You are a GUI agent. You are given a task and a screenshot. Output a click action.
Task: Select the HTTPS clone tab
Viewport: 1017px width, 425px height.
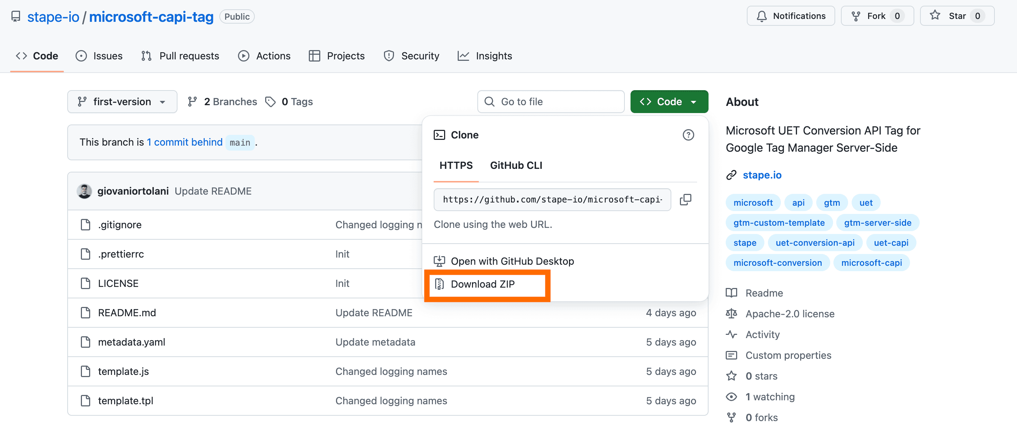[x=456, y=165]
